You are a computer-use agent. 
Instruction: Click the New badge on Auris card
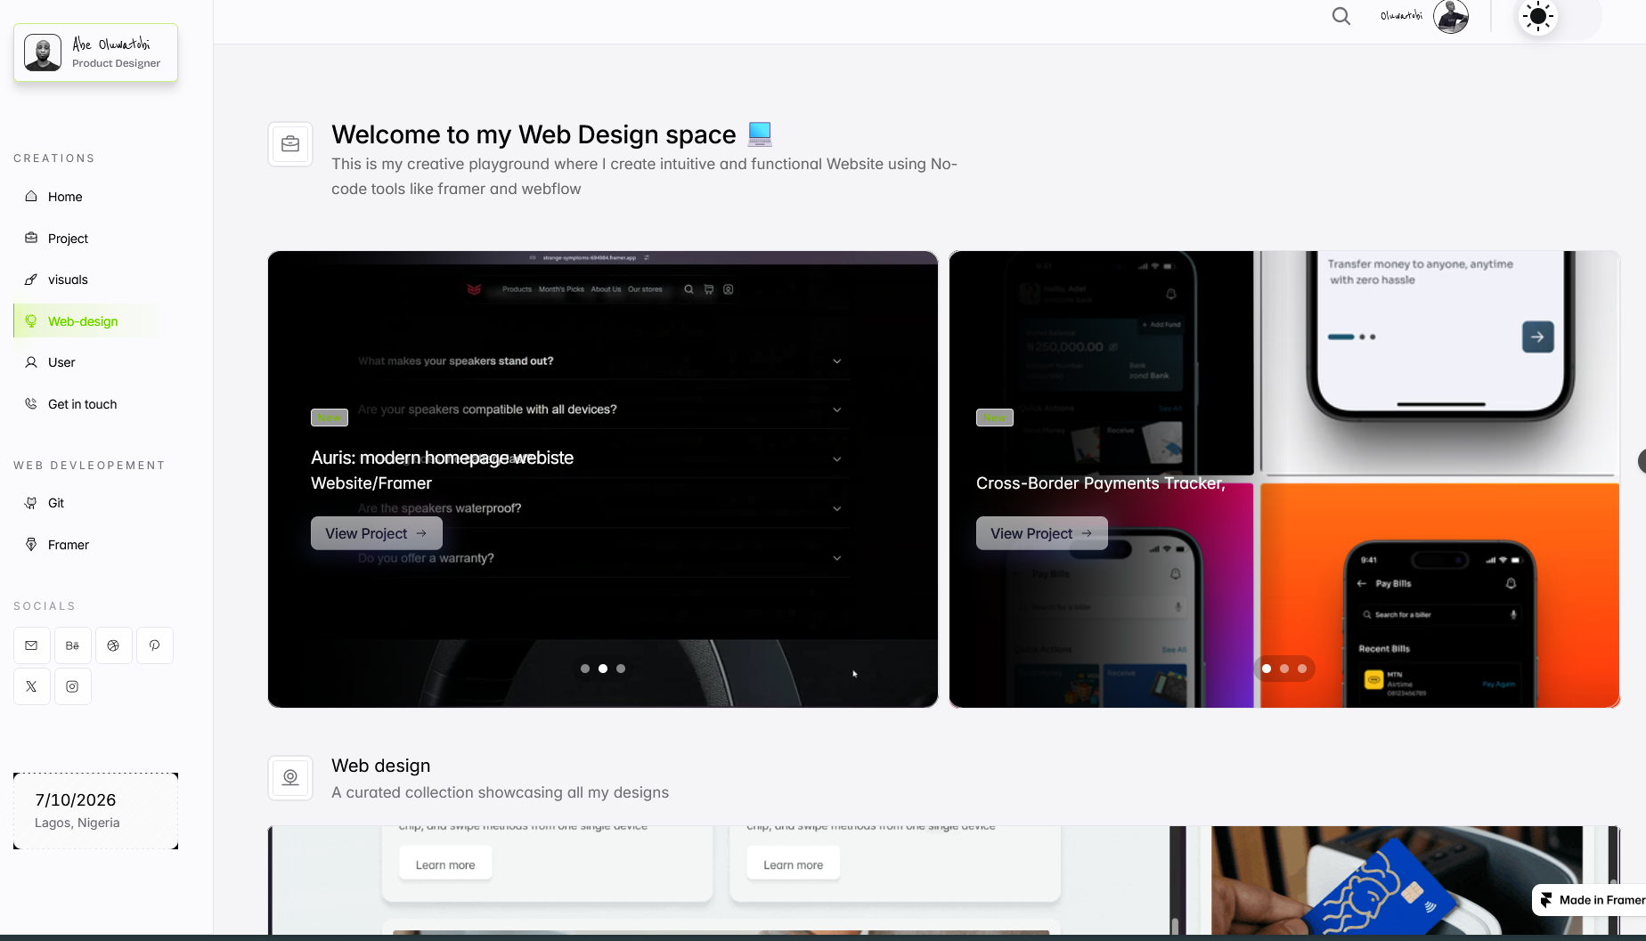coord(330,418)
